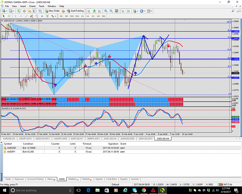Toggle the Data Window panel
This screenshot has height=194, width=242.
pyautogui.click(x=24, y=11)
